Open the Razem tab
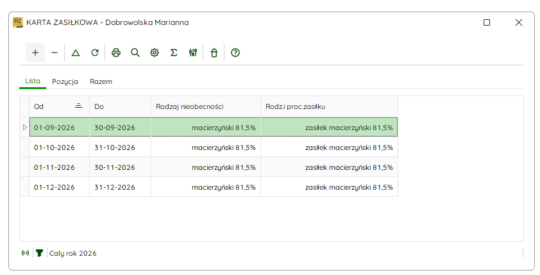The image size is (540, 275). (x=101, y=81)
